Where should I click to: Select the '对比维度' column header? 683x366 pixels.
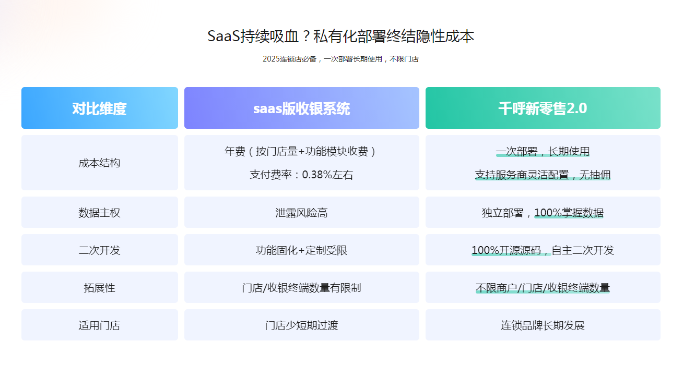100,108
